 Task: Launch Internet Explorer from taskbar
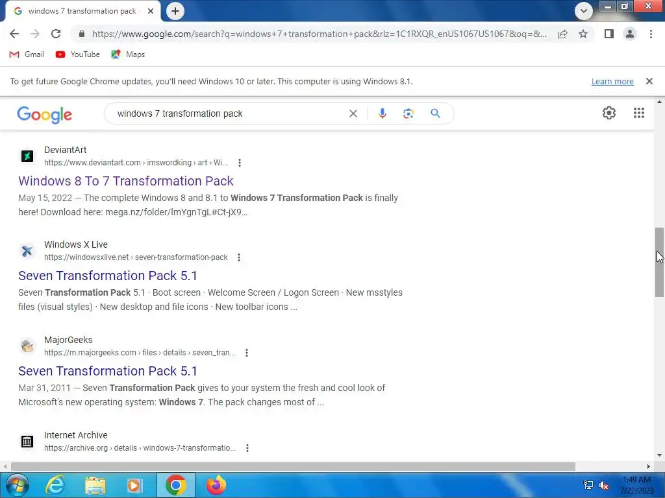click(55, 485)
